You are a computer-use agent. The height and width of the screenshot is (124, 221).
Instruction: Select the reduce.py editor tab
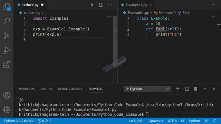[x=30, y=5]
